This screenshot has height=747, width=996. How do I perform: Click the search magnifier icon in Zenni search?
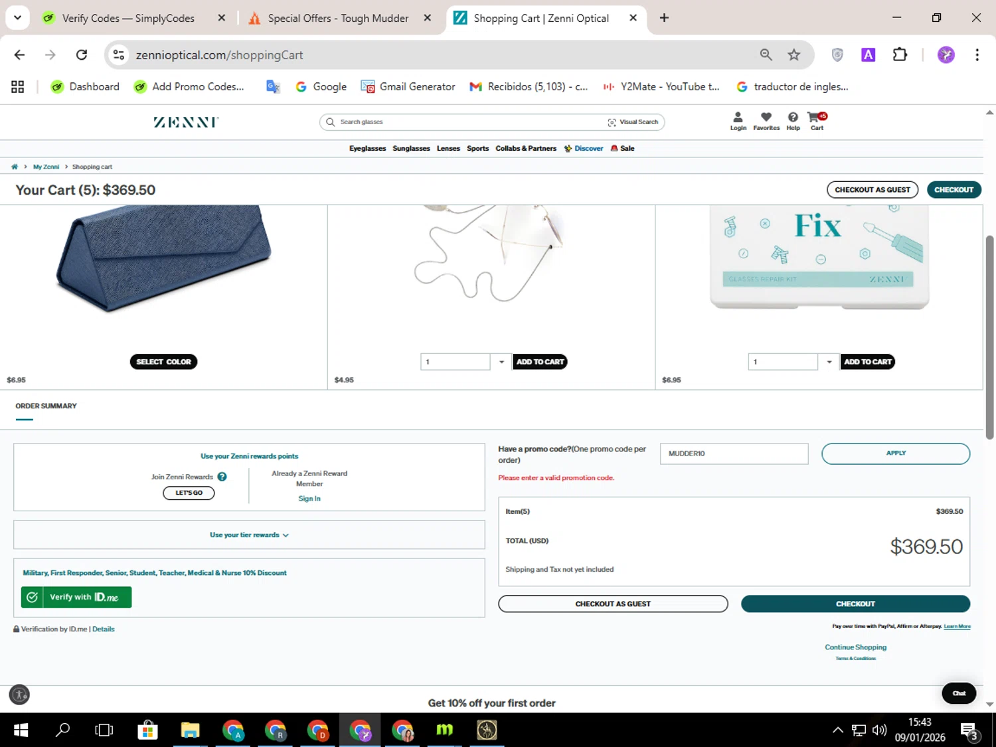330,122
